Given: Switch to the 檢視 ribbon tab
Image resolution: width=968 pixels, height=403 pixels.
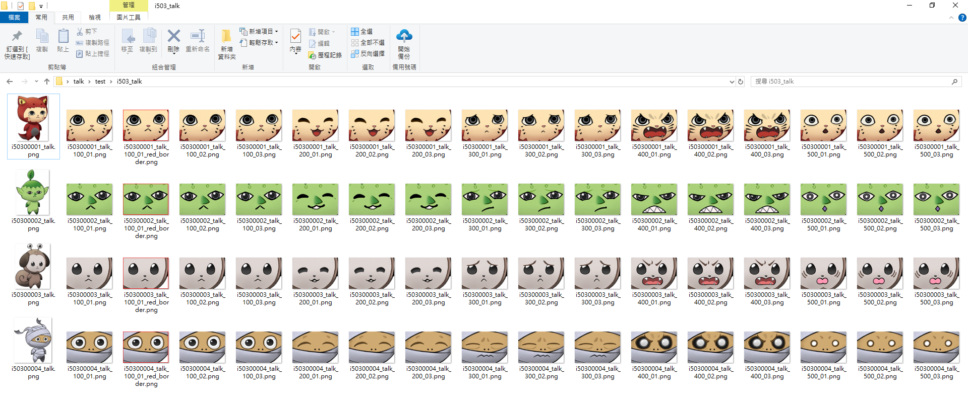Looking at the screenshot, I should (95, 18).
